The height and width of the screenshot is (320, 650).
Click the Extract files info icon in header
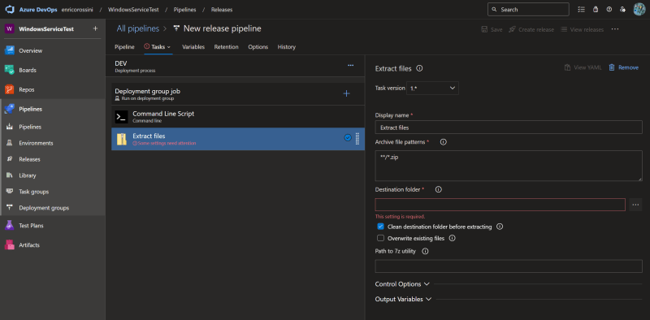click(419, 68)
